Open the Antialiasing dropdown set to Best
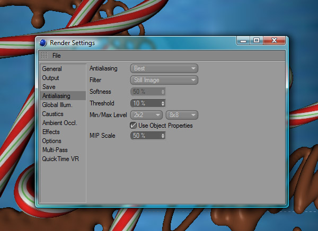 (164, 68)
